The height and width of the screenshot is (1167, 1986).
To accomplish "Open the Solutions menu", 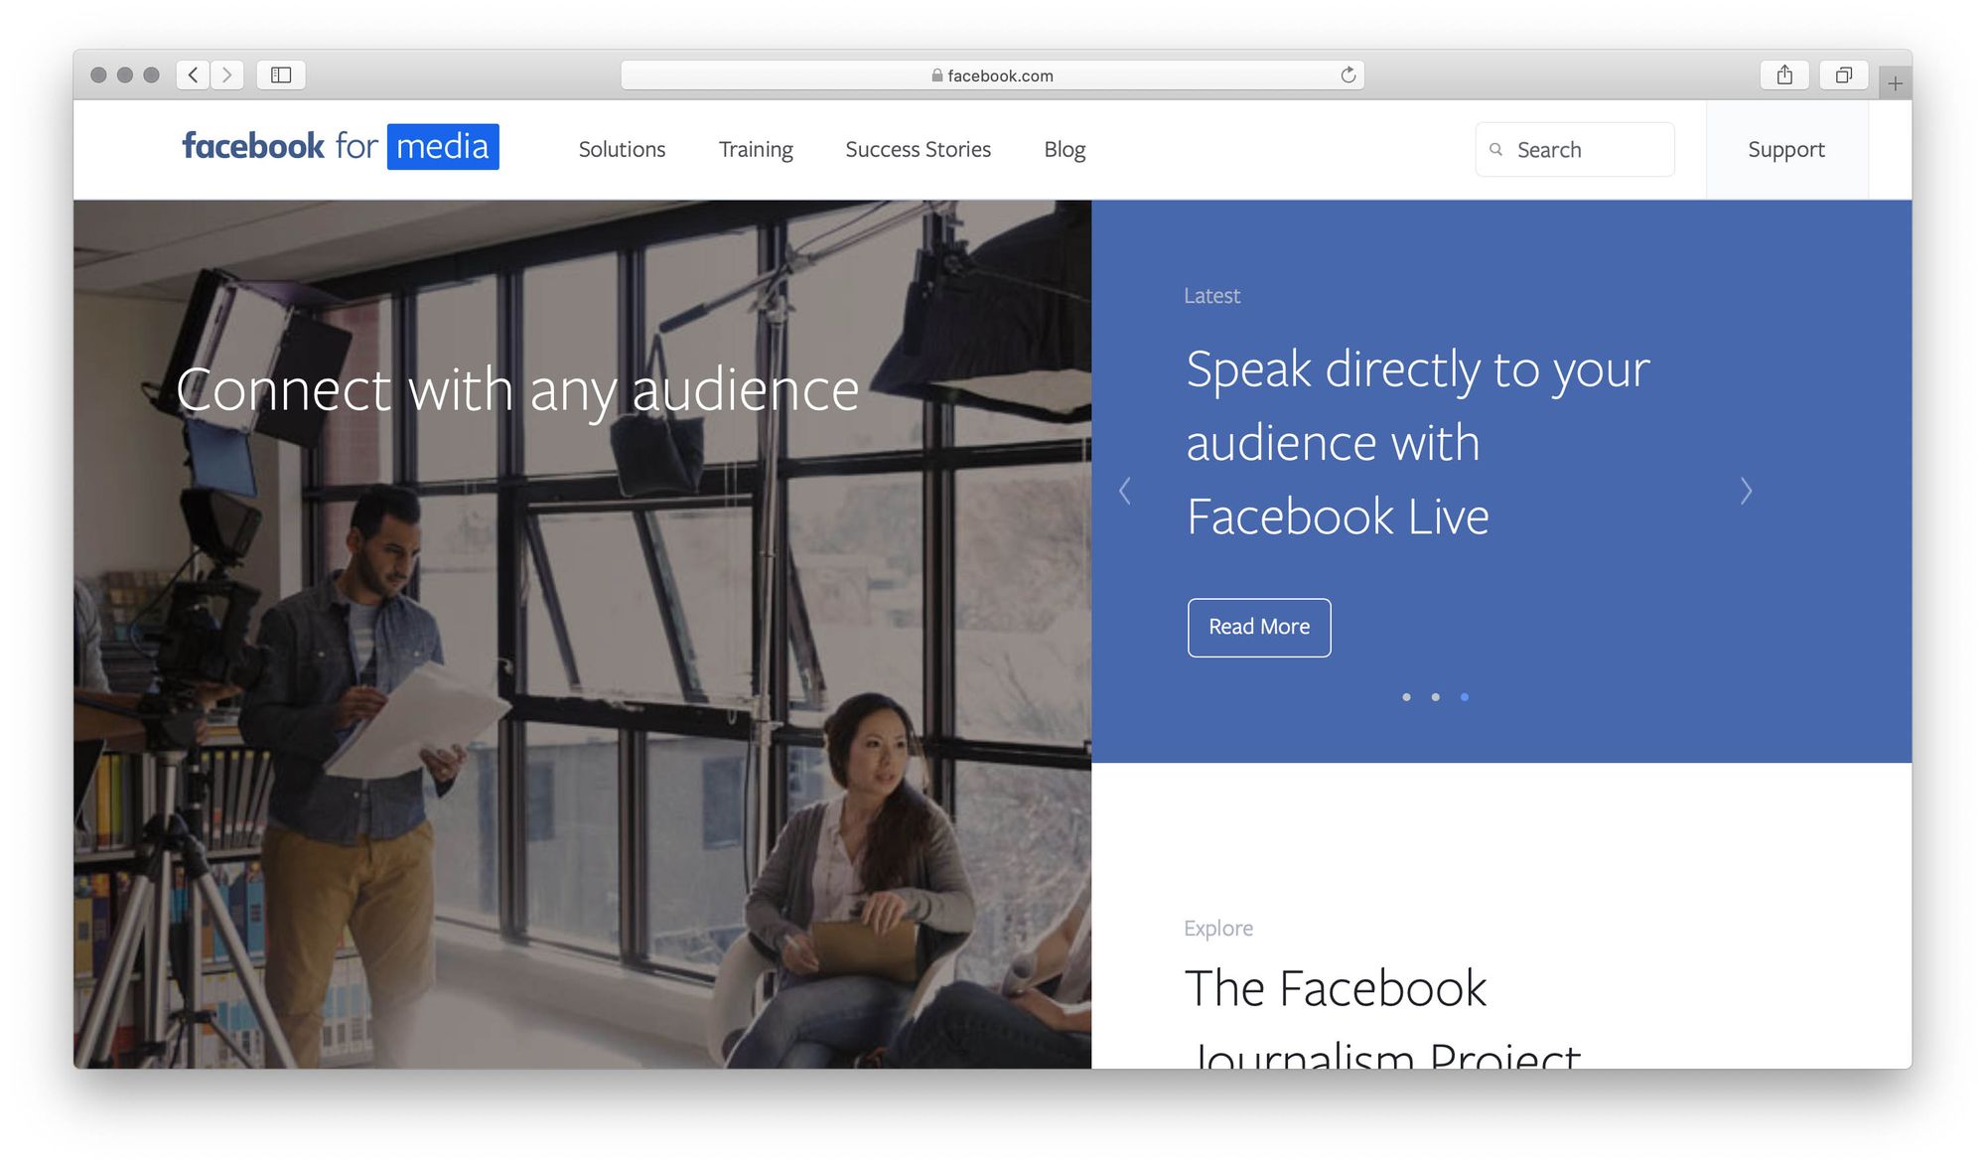I will click(622, 149).
